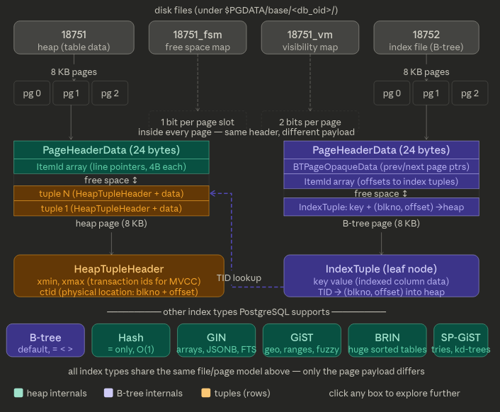Viewport: 500px width, 412px height.
Task: Click the 'TID lookup' label
Action: 239,278
